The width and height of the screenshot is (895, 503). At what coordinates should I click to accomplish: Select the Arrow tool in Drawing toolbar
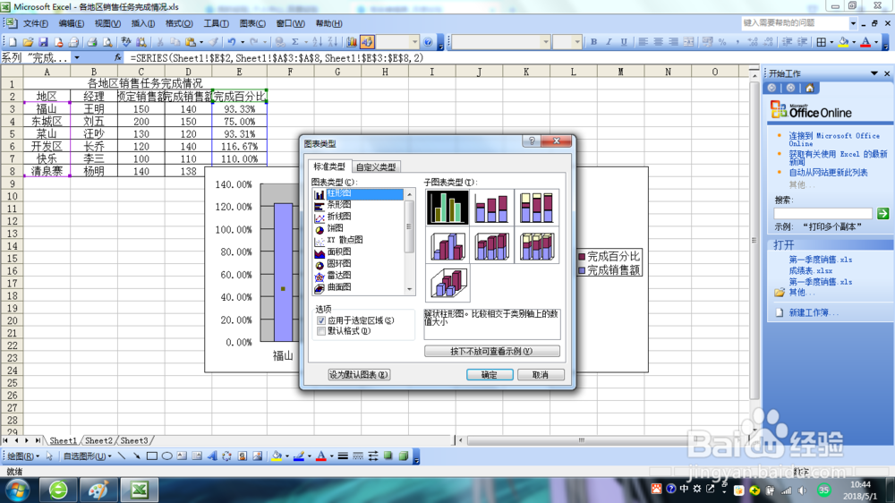136,456
